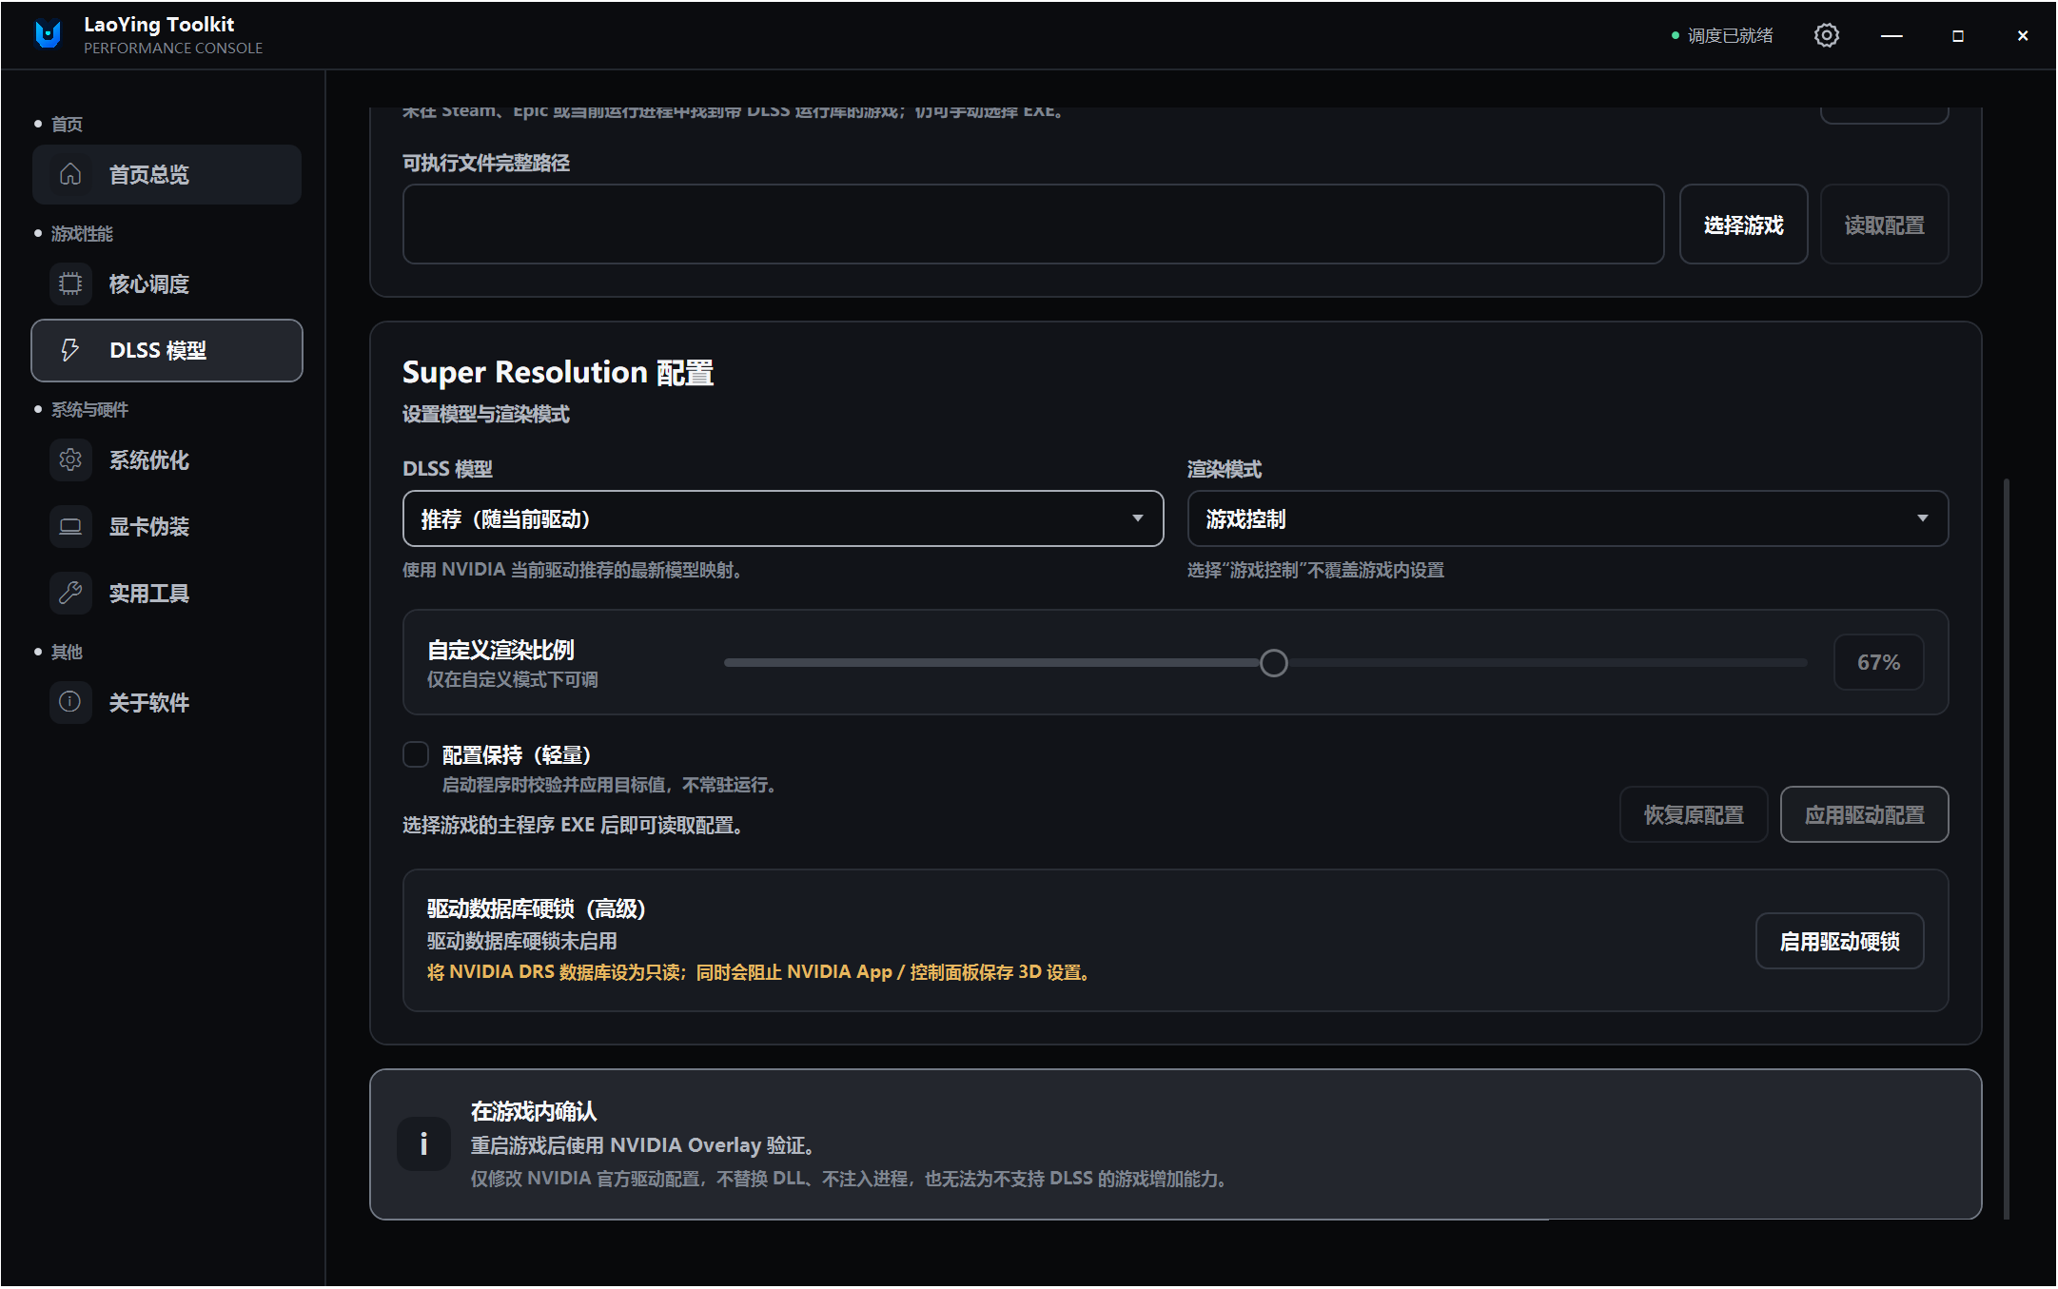Image resolution: width=2058 pixels, height=1289 pixels.
Task: Click the Super Resolution 配置 heading
Action: coord(558,372)
